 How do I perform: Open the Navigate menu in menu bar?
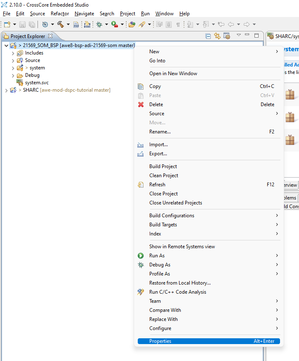pos(84,14)
